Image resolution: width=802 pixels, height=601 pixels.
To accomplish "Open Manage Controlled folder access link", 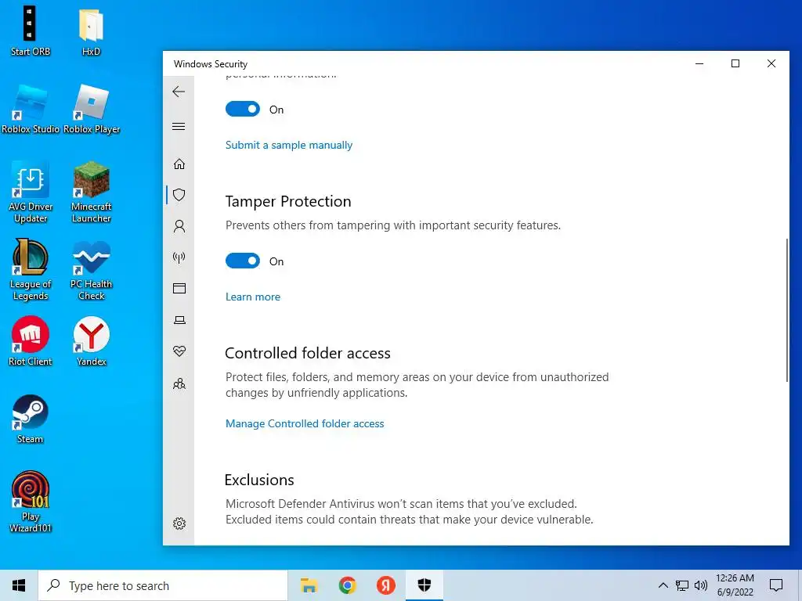I will [305, 423].
